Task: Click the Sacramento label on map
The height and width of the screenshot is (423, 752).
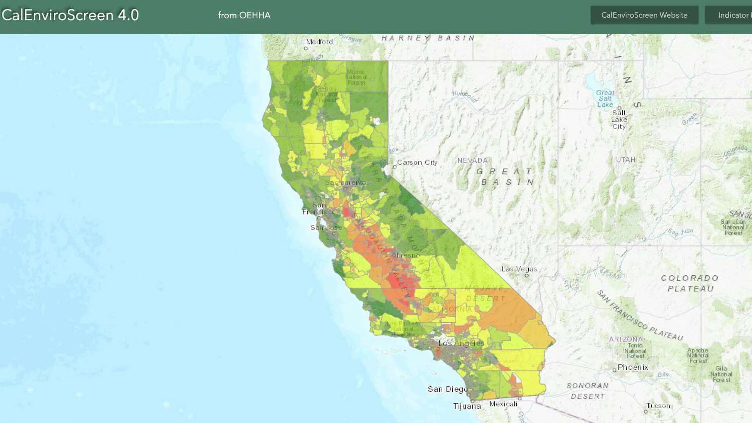Action: (345, 183)
